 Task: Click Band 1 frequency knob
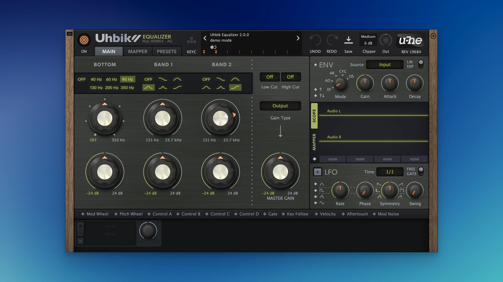pos(163,118)
